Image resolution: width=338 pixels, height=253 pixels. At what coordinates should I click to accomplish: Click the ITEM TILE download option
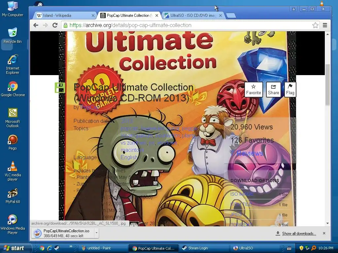pyautogui.click(x=241, y=204)
